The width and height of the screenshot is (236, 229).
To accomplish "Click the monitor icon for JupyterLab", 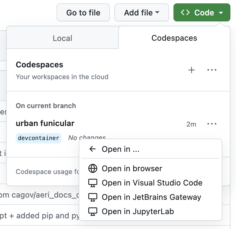I will point(93,211).
